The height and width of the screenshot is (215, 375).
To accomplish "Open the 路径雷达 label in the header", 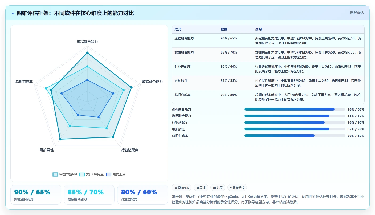I will pyautogui.click(x=357, y=13).
